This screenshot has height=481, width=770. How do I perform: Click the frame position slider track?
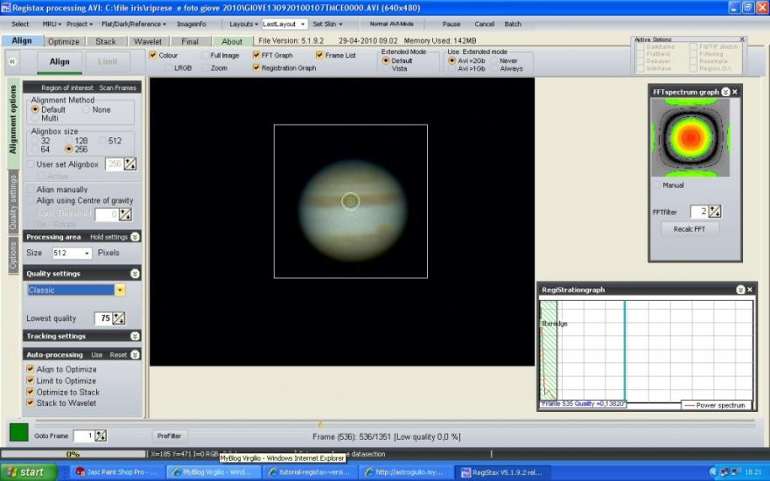pyautogui.click(x=395, y=422)
